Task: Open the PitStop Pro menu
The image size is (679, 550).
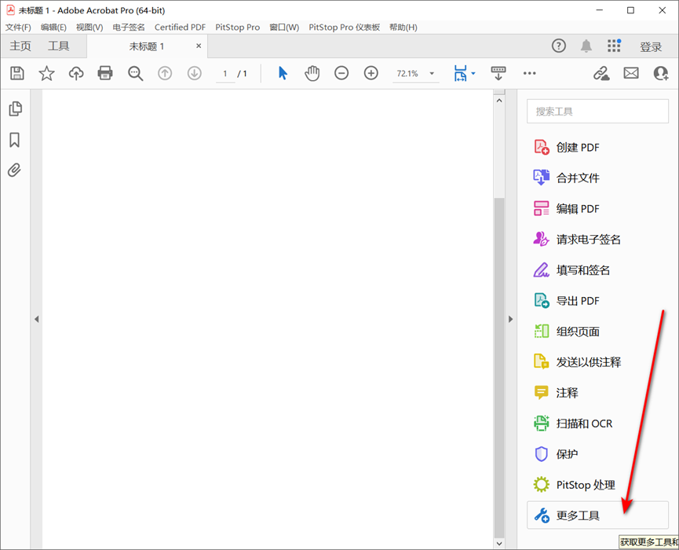Action: 238,27
